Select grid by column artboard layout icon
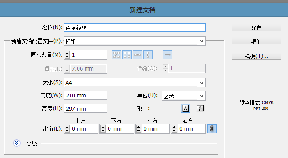Viewport: 288px width, 158px height. pyautogui.click(x=127, y=55)
